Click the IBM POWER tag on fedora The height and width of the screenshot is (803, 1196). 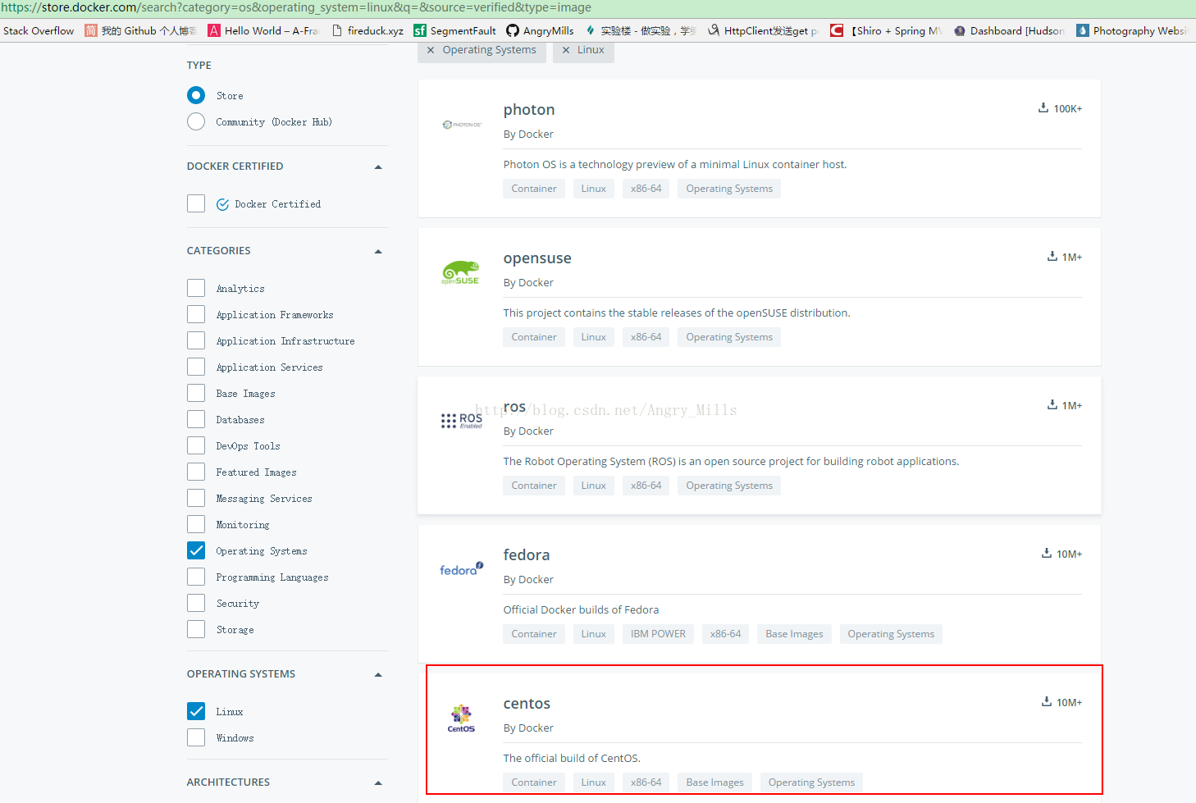pos(658,634)
